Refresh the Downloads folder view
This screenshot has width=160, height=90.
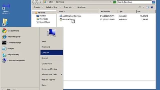(x=114, y=2)
